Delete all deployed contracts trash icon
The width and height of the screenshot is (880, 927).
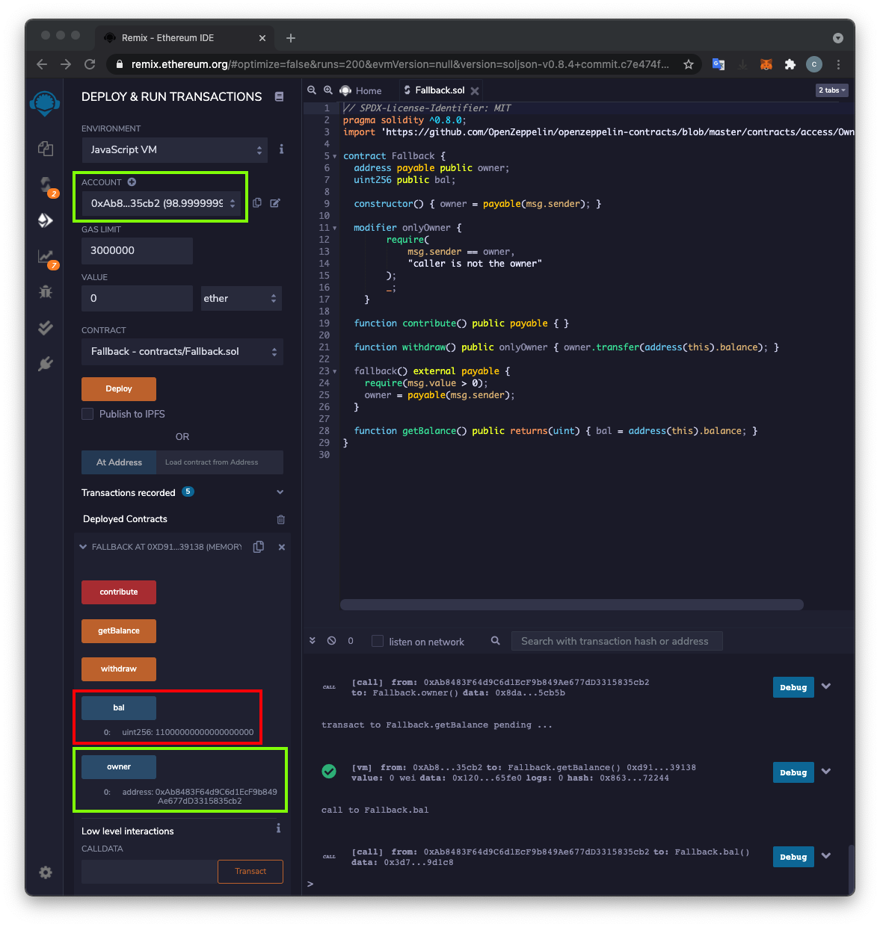coord(281,519)
